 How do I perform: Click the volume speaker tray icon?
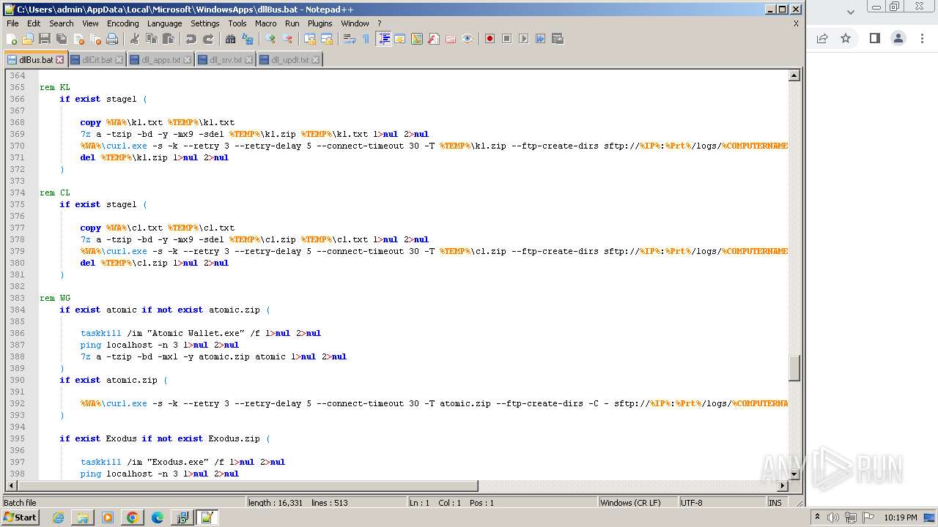832,517
